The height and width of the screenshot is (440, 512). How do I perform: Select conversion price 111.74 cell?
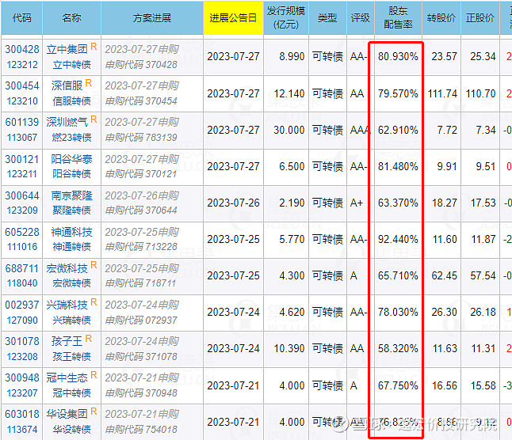click(442, 93)
